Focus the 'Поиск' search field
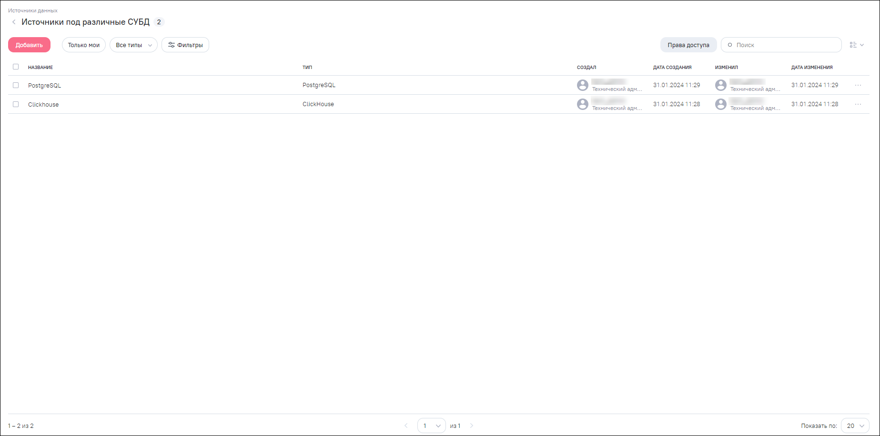 coord(781,45)
